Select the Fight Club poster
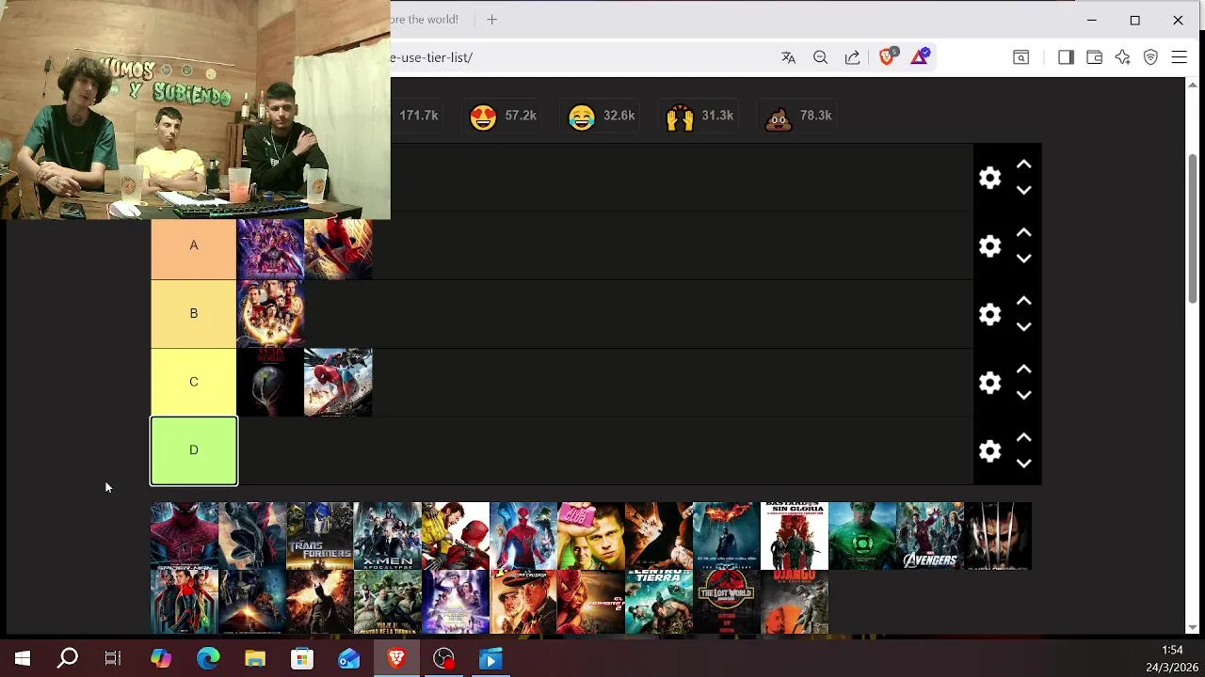1205x677 pixels. 591,536
